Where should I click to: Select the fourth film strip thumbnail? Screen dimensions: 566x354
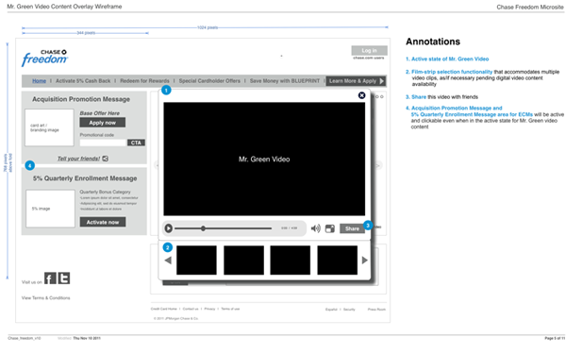337,261
